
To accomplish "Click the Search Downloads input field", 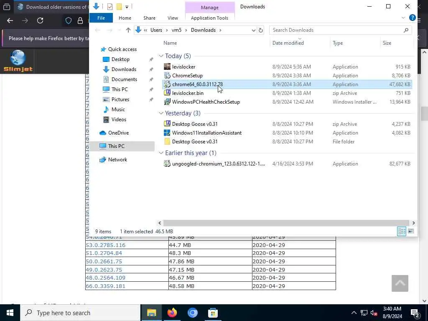I will [x=336, y=30].
